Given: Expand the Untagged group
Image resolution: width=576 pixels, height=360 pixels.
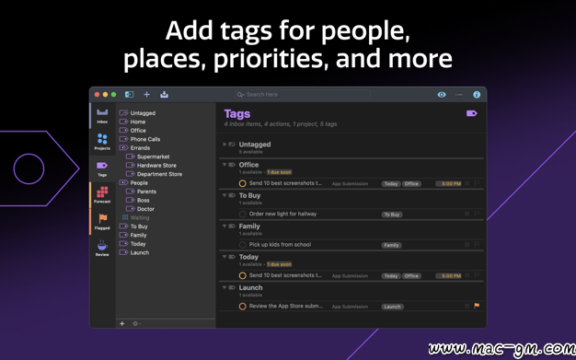Looking at the screenshot, I should pos(225,145).
